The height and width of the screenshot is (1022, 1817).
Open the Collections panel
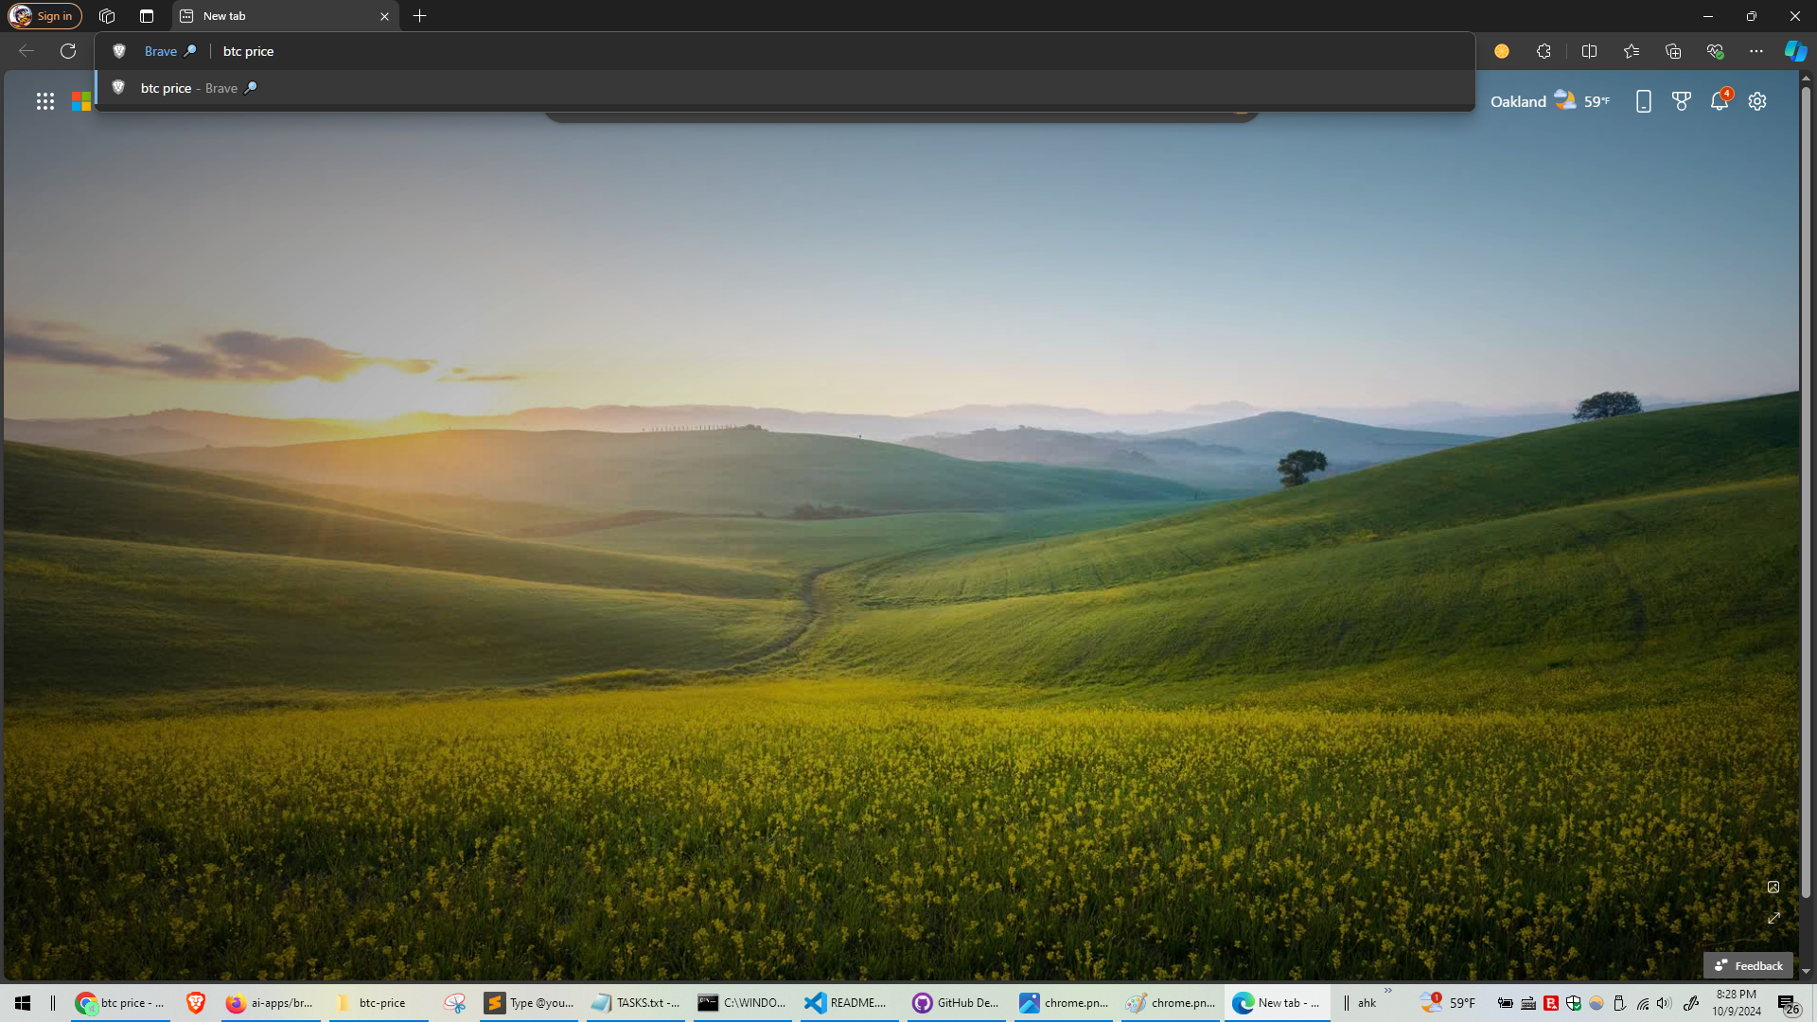coord(1673,51)
